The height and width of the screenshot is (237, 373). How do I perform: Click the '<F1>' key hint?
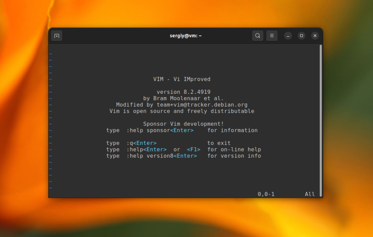click(x=194, y=150)
